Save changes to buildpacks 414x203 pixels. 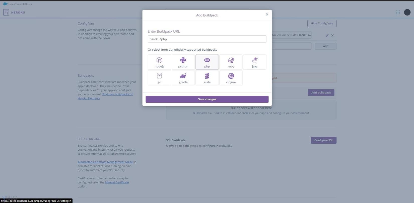coord(207,99)
